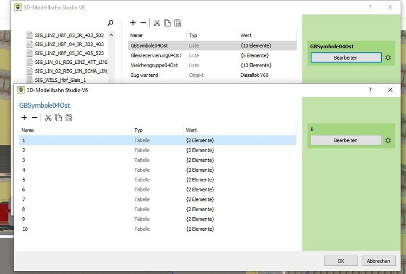This screenshot has width=406, height=274.
Task: Click the copy icon in front dialog toolbar
Action: [58, 118]
